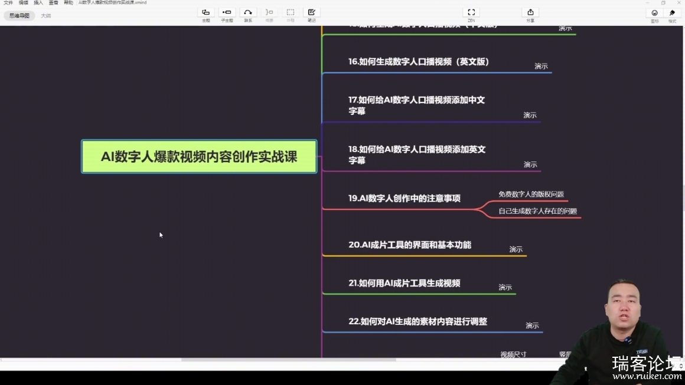This screenshot has height=385, width=685.
Task: Click the Share (分享) icon
Action: tap(530, 12)
